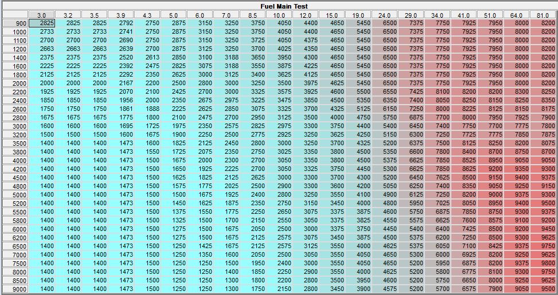Select the 5000 RPM row header
Image resolution: width=558 pixels, height=295 pixels.
coord(15,194)
